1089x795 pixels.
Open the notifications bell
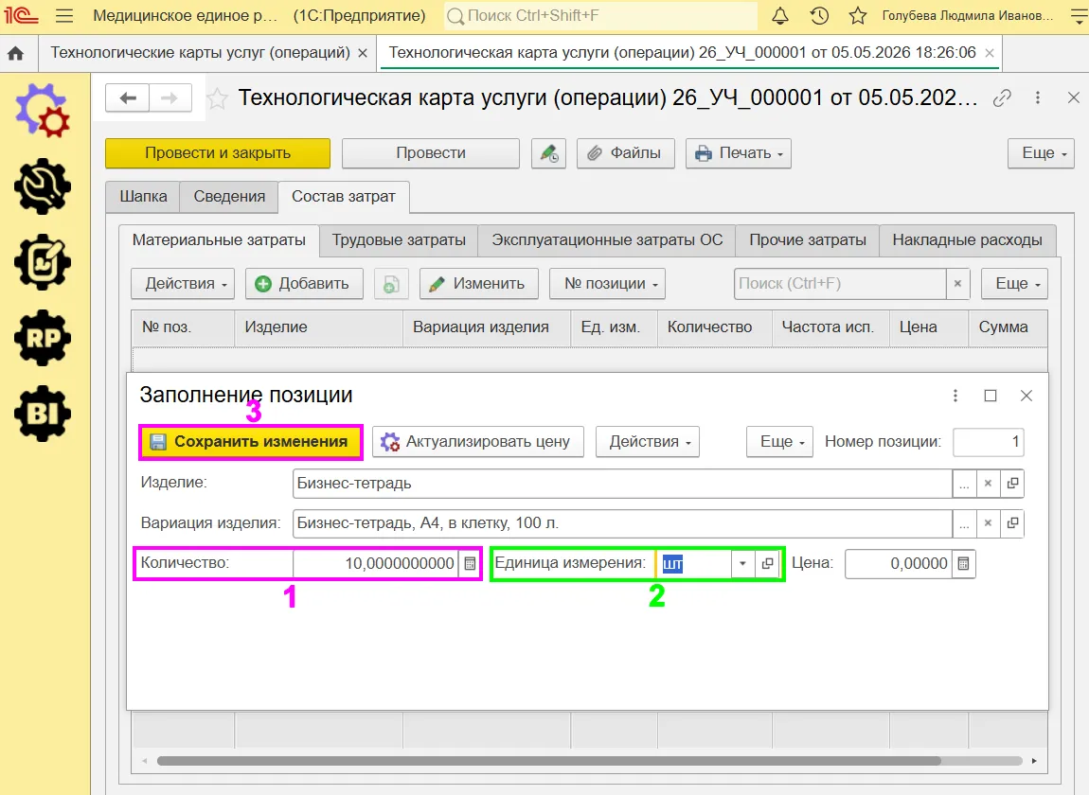tap(780, 15)
